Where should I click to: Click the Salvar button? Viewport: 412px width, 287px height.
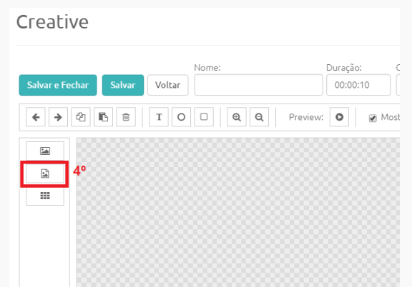pyautogui.click(x=123, y=85)
